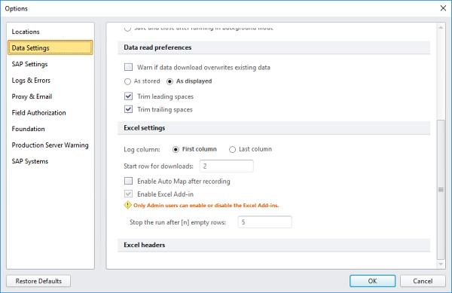Open SAP Settings page
Viewport: 452px width, 293px height.
29,64
